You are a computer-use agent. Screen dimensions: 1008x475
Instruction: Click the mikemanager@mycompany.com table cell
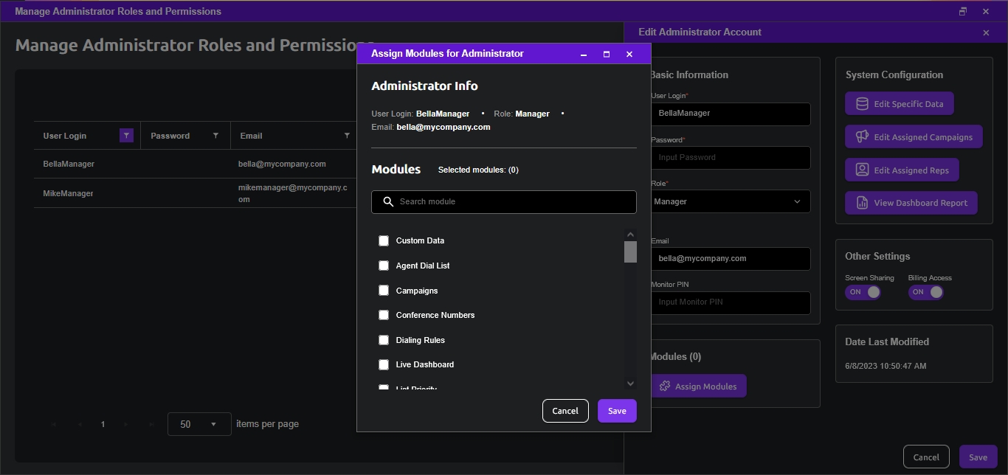tap(292, 193)
